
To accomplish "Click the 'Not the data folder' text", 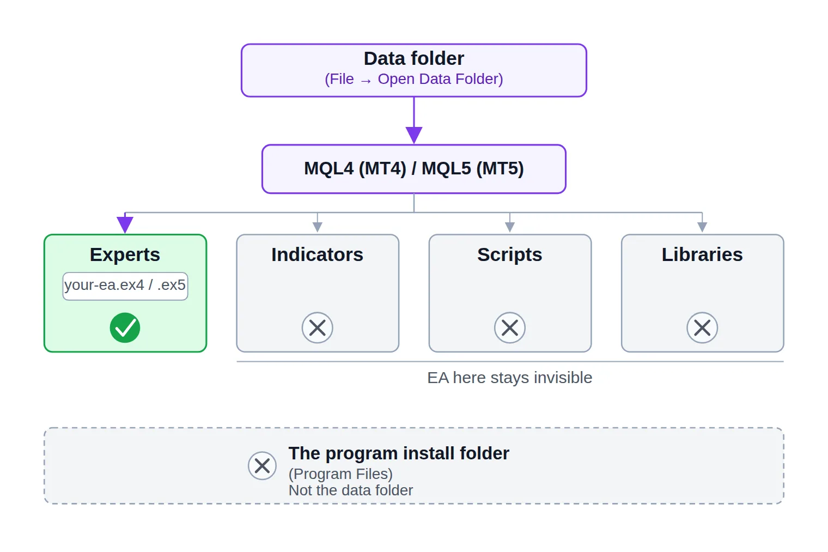I will (x=351, y=490).
